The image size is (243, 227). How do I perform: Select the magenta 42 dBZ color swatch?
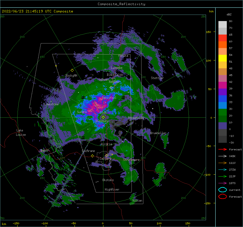click(x=222, y=85)
